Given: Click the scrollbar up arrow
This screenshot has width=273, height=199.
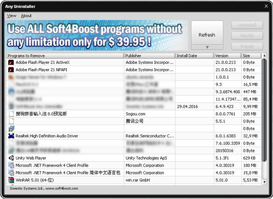Looking at the screenshot, I should (264, 56).
